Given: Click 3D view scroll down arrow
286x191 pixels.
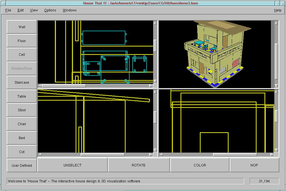Looking at the screenshot, I should (x=276, y=86).
